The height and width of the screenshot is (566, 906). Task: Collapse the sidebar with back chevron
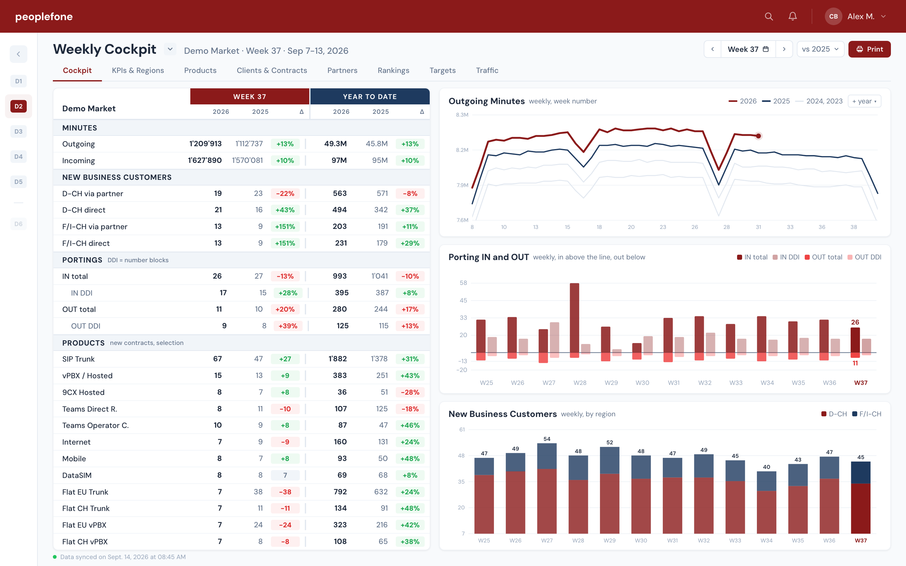point(18,54)
